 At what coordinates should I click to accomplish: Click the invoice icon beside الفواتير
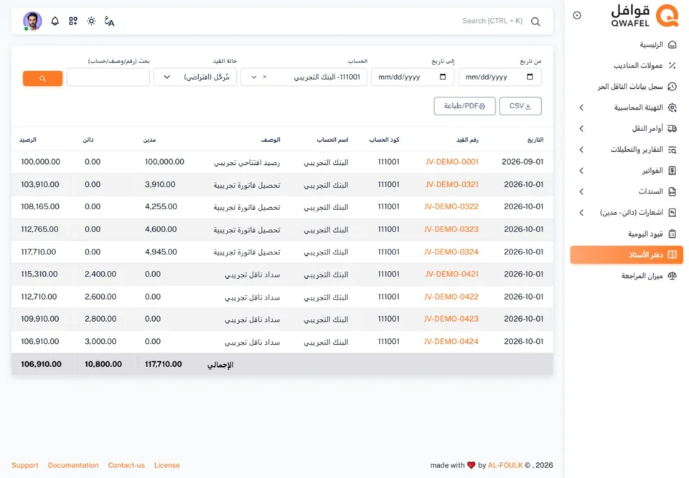tap(672, 171)
